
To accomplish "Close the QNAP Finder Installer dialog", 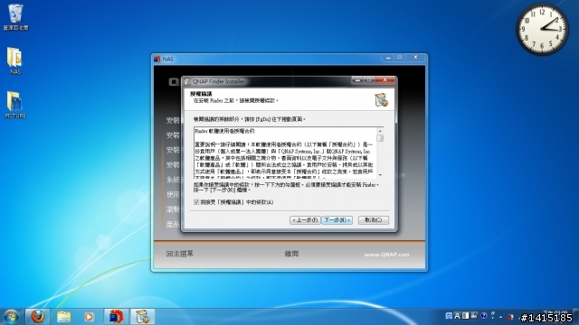I will (384, 80).
